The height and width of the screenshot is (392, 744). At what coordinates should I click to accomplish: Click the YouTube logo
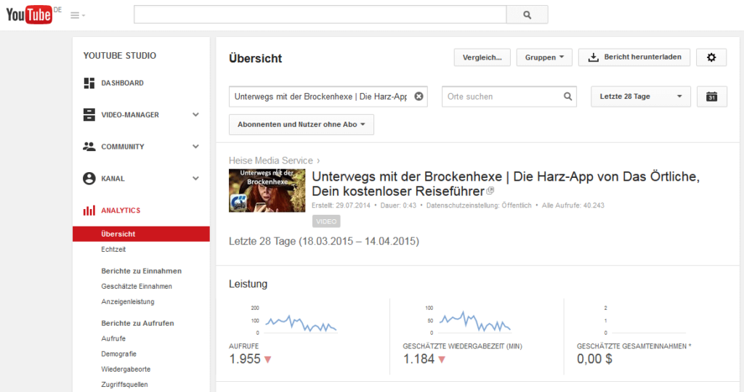(29, 15)
